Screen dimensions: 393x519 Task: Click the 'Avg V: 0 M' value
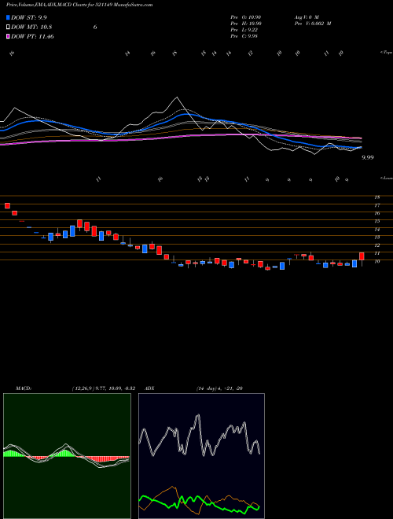coord(306,17)
